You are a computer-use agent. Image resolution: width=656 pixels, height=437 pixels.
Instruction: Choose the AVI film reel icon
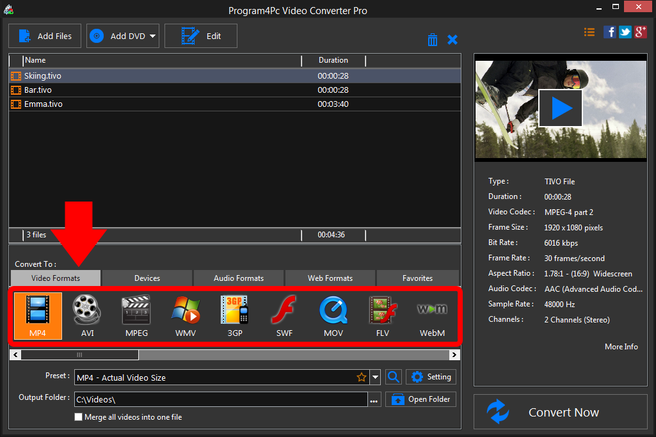tap(87, 315)
